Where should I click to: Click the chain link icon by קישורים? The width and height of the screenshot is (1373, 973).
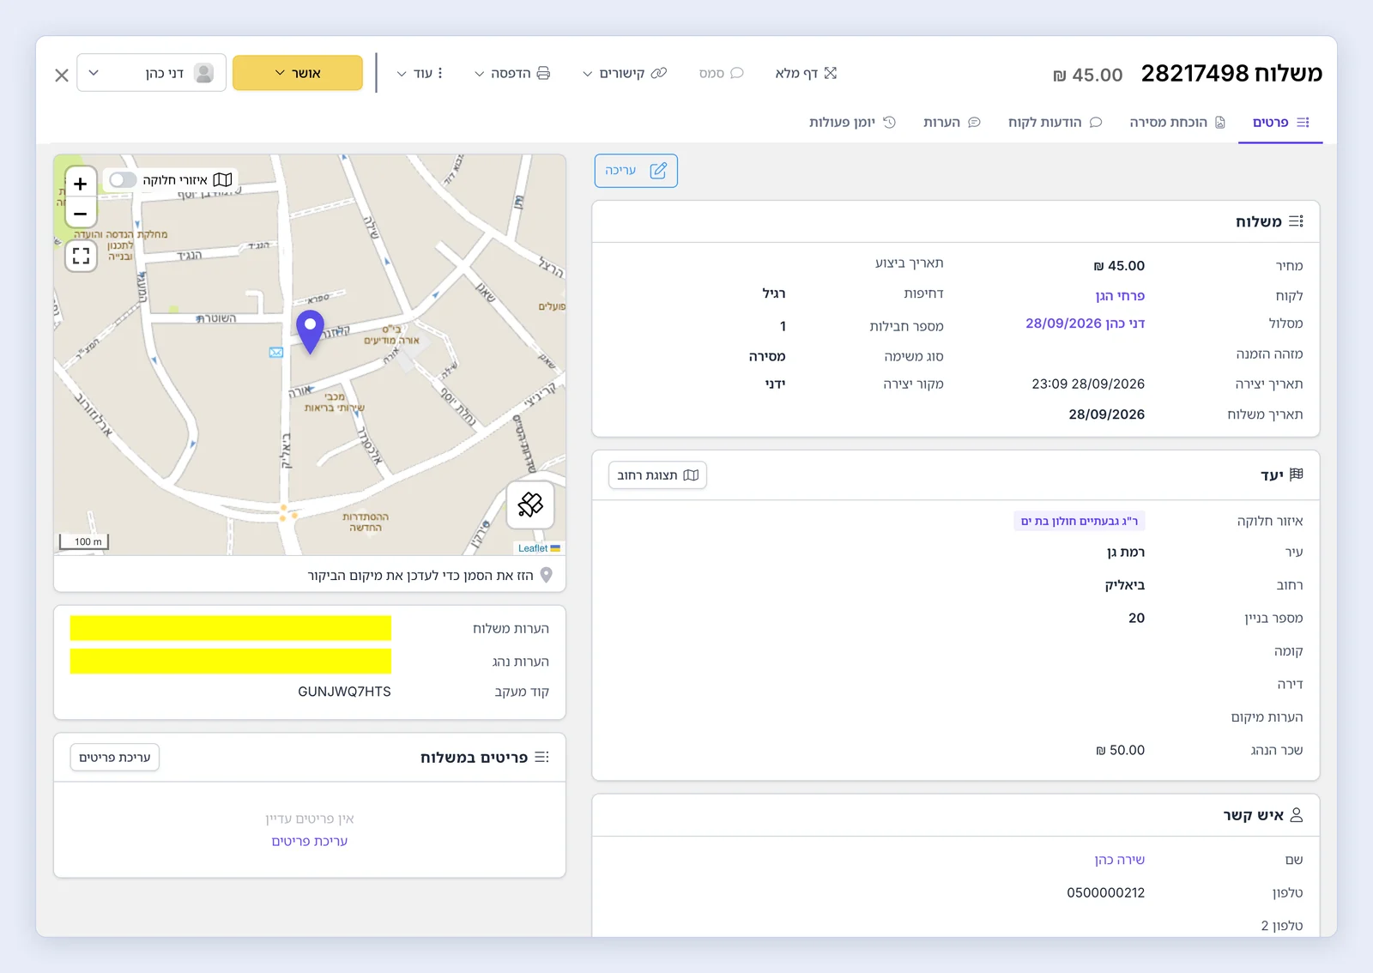tap(659, 73)
